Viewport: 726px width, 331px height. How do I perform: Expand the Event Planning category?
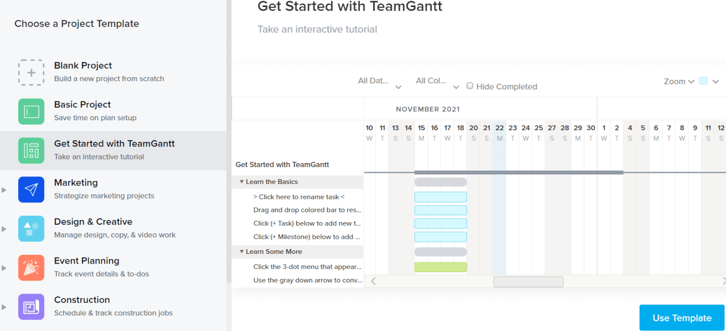click(4, 268)
